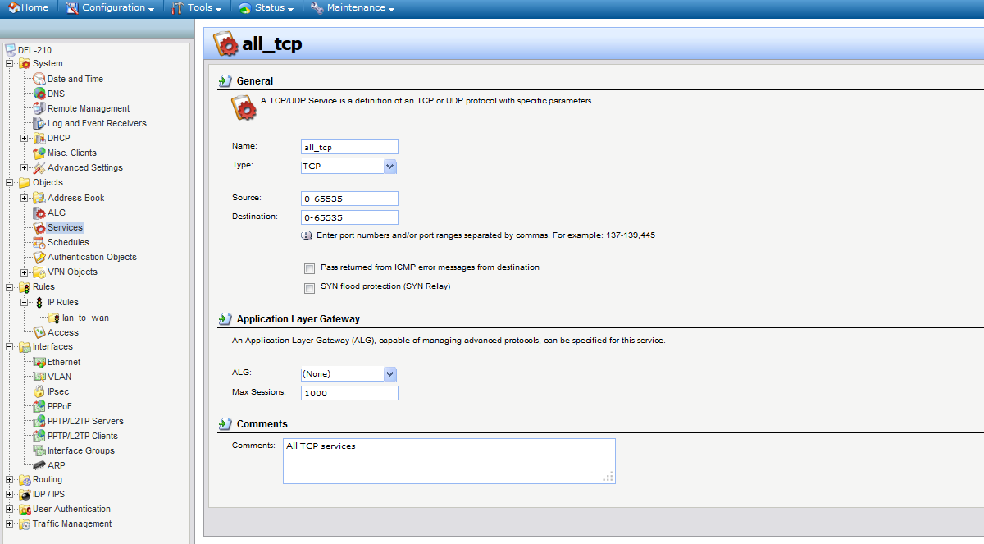Click the DNS icon in tree
984x544 pixels.
click(39, 94)
